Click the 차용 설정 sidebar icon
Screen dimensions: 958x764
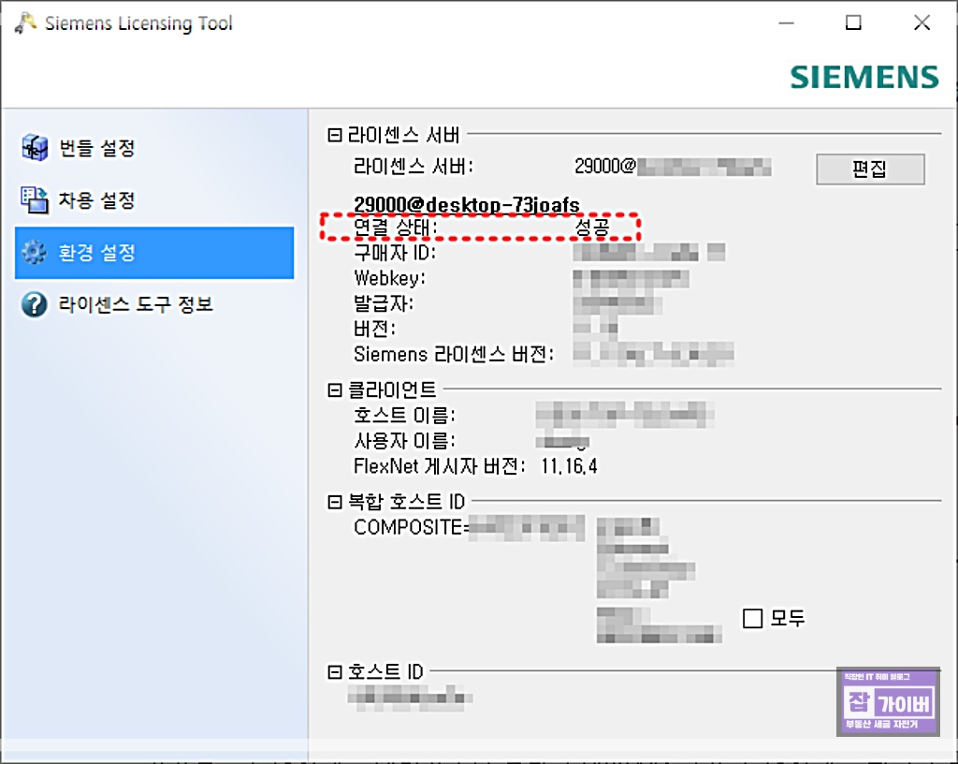pyautogui.click(x=35, y=199)
